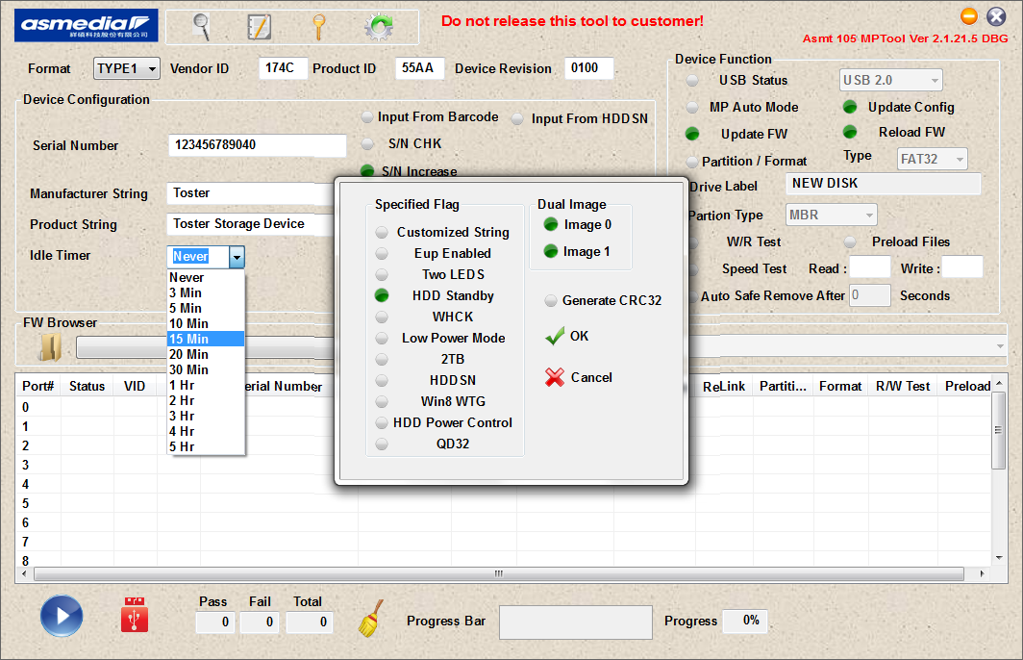Click the gear refresh settings icon

pyautogui.click(x=379, y=27)
